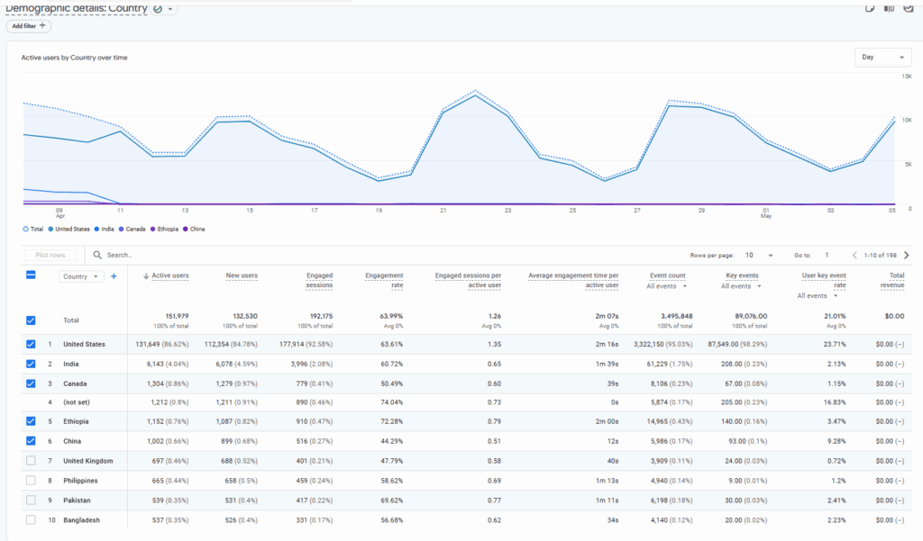923x541 pixels.
Task: Click the Ethiopia legend color dot
Action: pyautogui.click(x=153, y=230)
